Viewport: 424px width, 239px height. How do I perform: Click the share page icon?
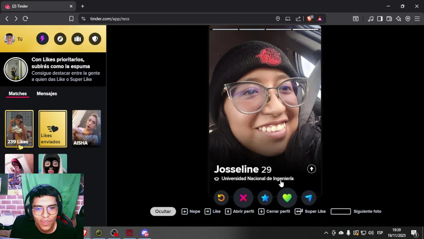(x=298, y=19)
